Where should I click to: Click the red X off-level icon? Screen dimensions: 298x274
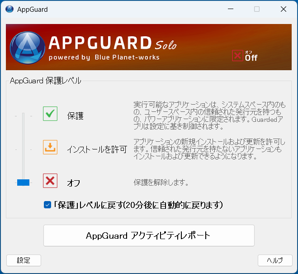(x=50, y=181)
